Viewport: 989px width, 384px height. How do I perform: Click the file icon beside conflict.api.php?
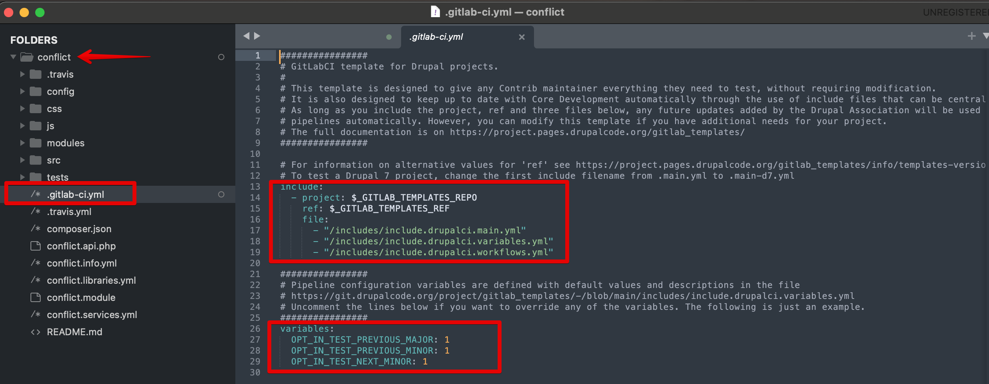pos(36,246)
